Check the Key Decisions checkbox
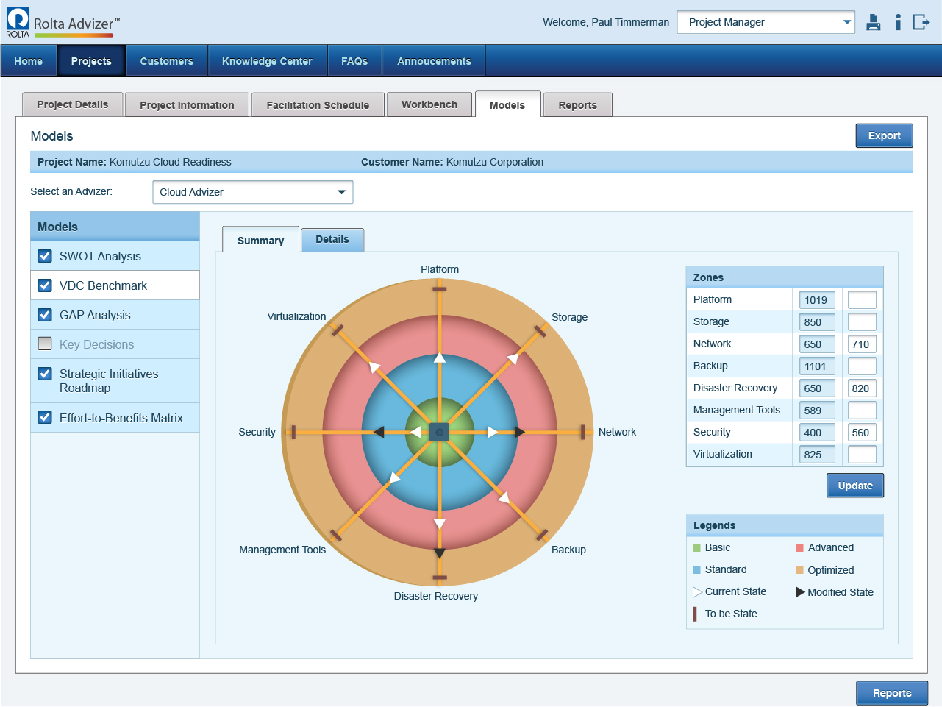This screenshot has height=707, width=942. [x=45, y=344]
